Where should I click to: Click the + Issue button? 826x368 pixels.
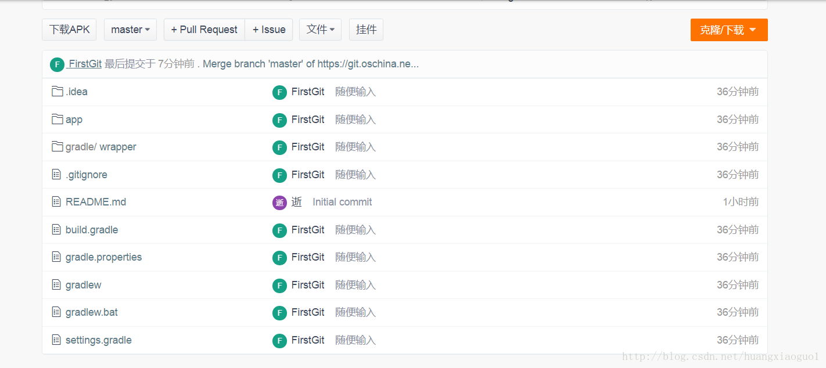coord(269,30)
